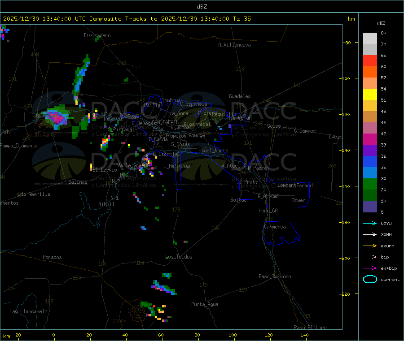Viewport: 404px width, 341px height.
Task: Click the V_Atuel map label
Action: tap(231, 166)
